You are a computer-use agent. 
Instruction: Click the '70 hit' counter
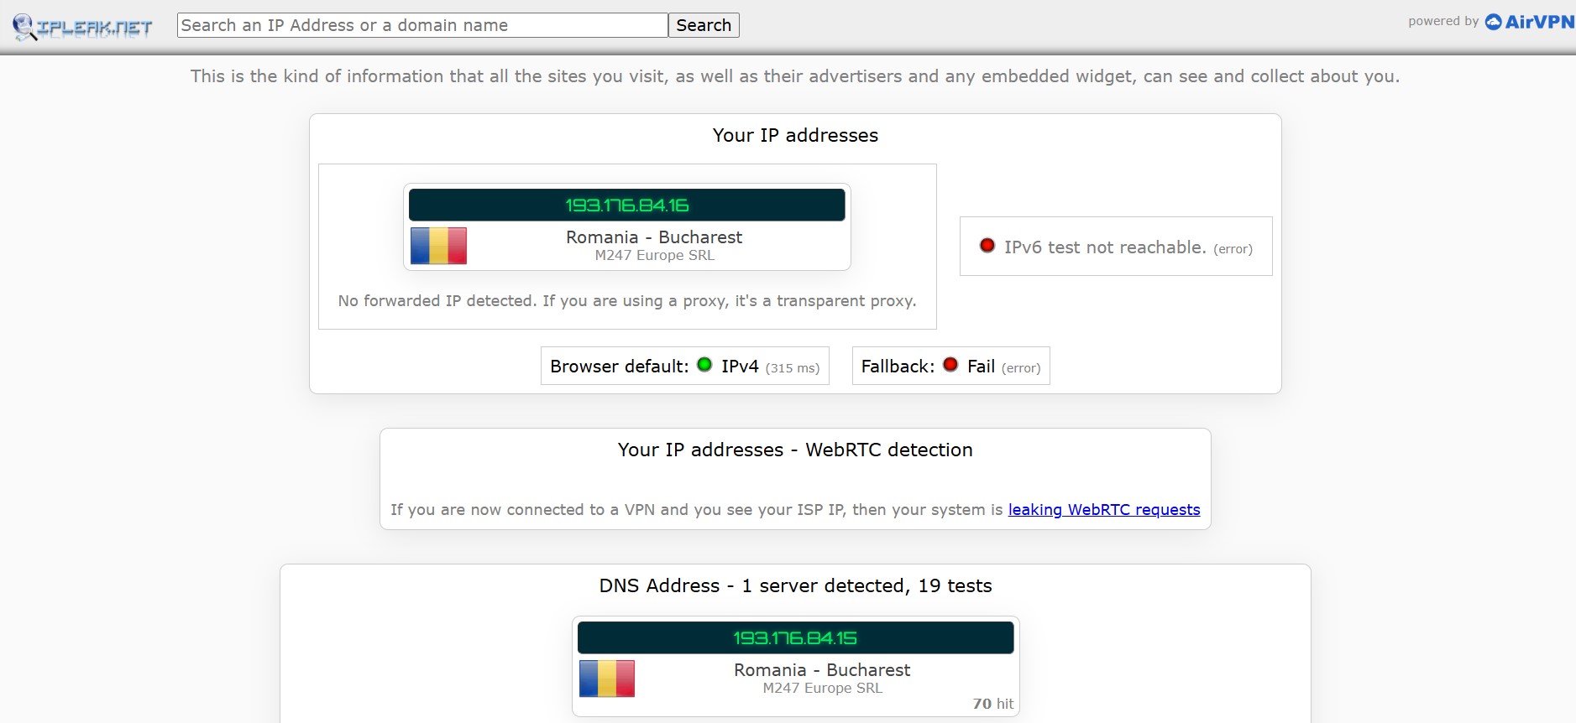pos(993,704)
